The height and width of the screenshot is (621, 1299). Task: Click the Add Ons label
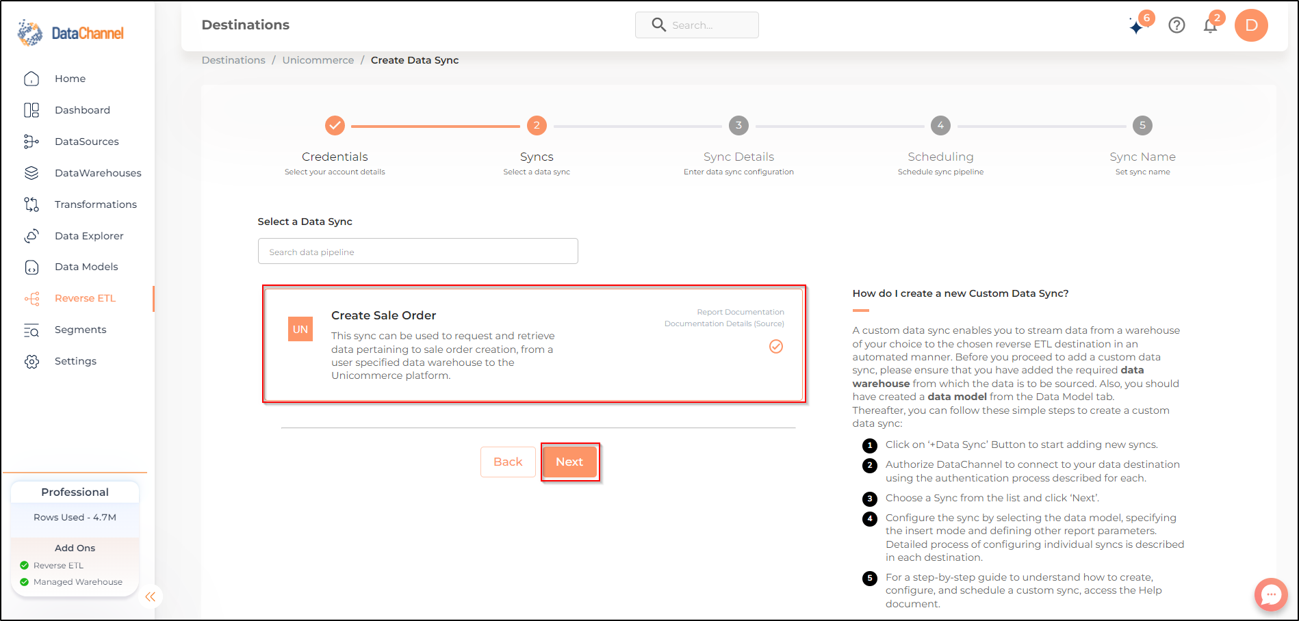click(x=75, y=548)
